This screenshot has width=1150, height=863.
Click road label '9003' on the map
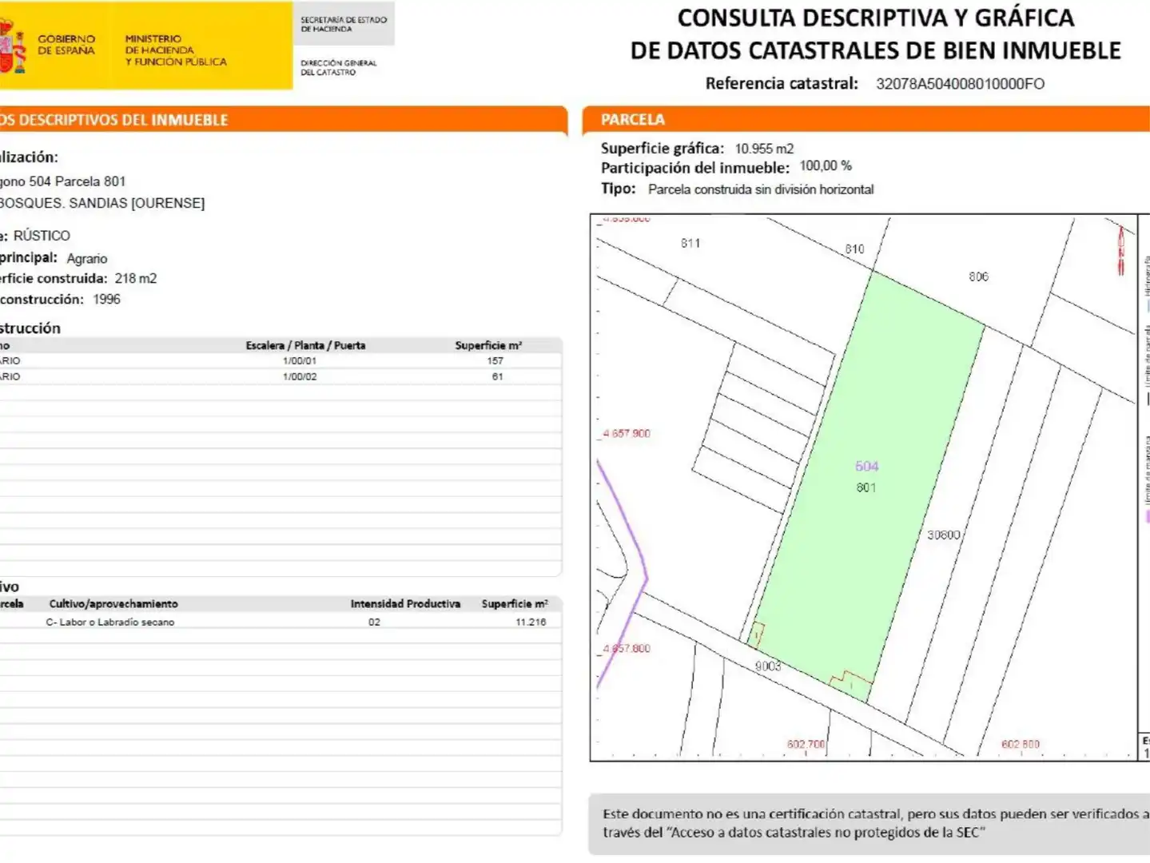click(x=768, y=666)
